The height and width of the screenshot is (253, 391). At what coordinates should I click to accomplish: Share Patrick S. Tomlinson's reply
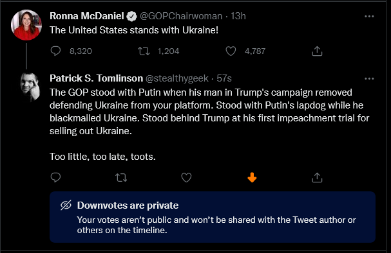317,177
